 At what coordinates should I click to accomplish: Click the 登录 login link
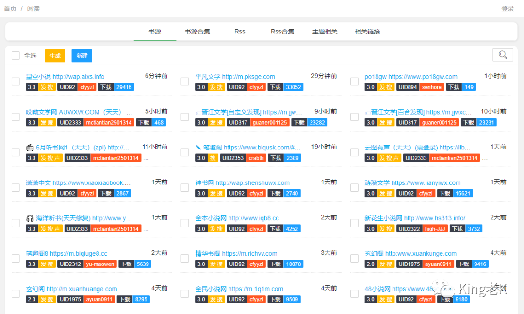point(508,9)
